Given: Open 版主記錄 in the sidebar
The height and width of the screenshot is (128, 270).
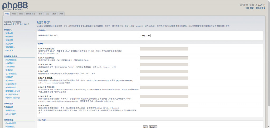Looking at the screenshot, I should 9,43.
